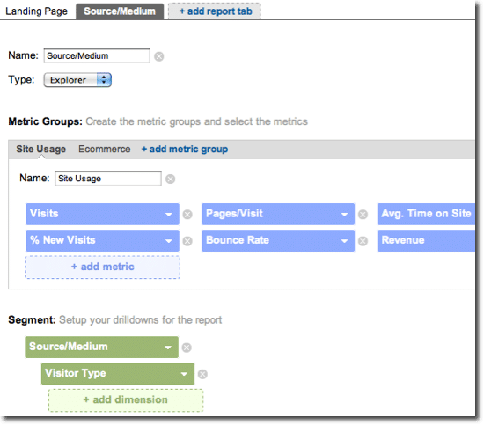Screen dimensions: 484x425
Task: Click the add metric group link
Action: pos(185,149)
